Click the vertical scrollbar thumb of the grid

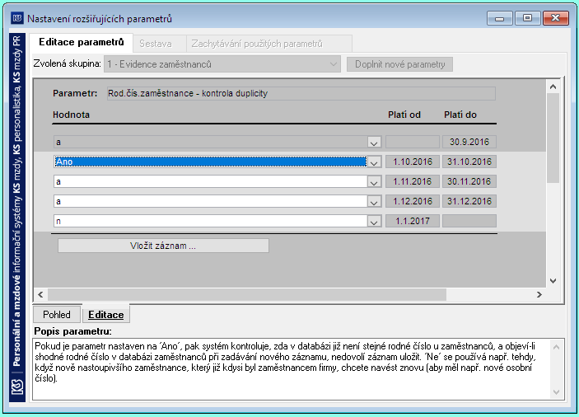[553, 138]
